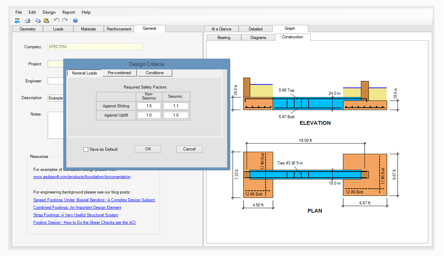
Task: Open the Conditions tab in Design Criteria
Action: coord(155,73)
